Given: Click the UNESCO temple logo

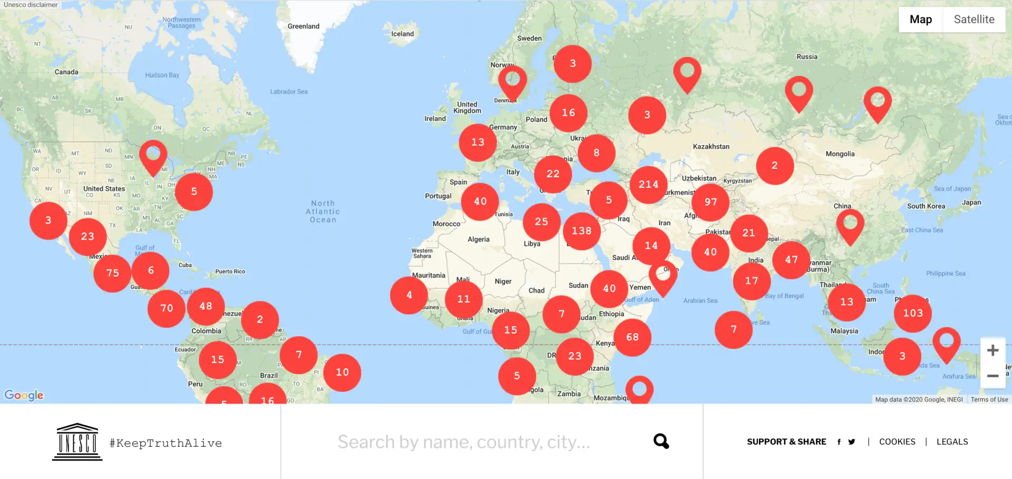Looking at the screenshot, I should pyautogui.click(x=77, y=442).
